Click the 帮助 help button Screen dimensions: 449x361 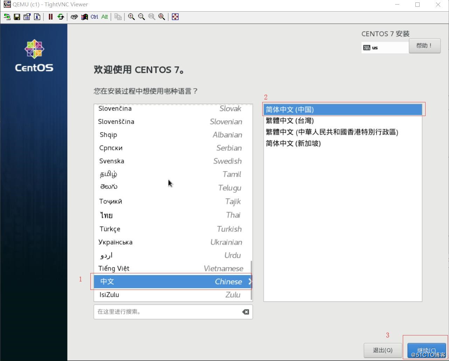(424, 46)
